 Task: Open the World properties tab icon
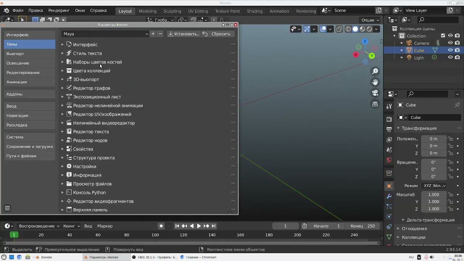click(x=389, y=159)
